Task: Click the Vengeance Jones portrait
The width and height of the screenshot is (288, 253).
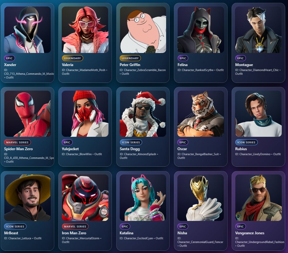Action: 258,198
